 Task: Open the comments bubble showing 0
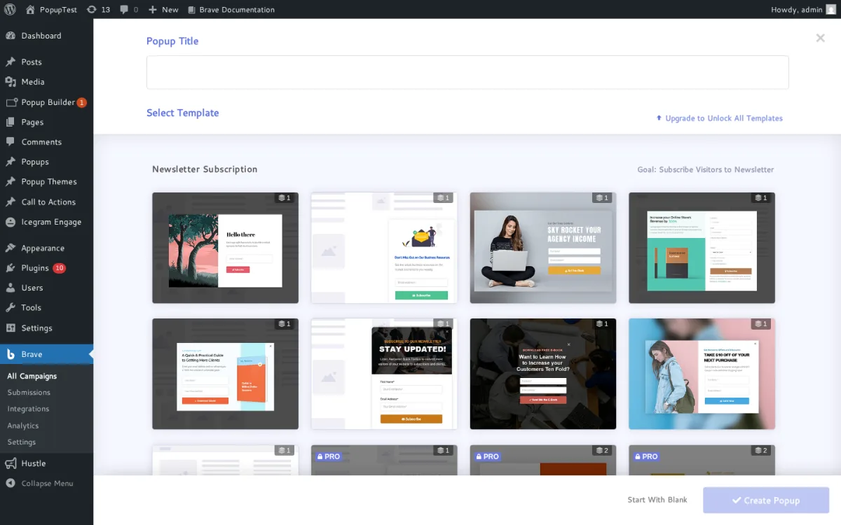(128, 9)
